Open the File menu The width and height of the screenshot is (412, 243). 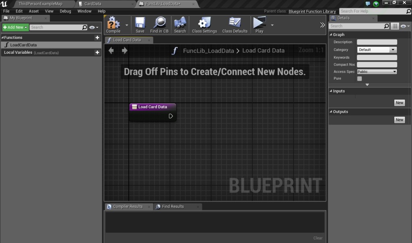pos(6,11)
